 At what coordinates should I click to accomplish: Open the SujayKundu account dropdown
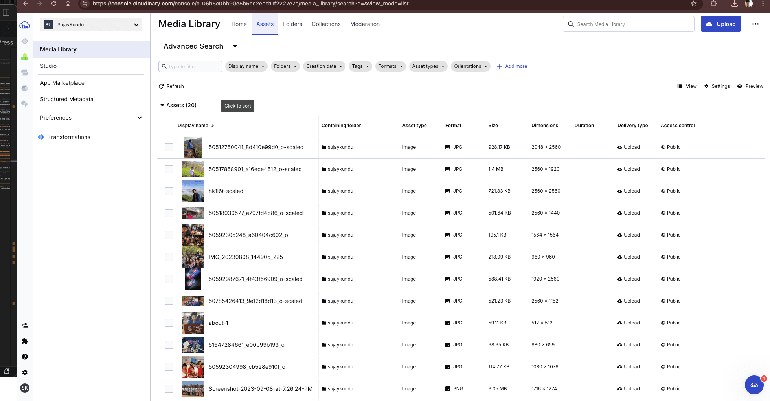(x=91, y=24)
